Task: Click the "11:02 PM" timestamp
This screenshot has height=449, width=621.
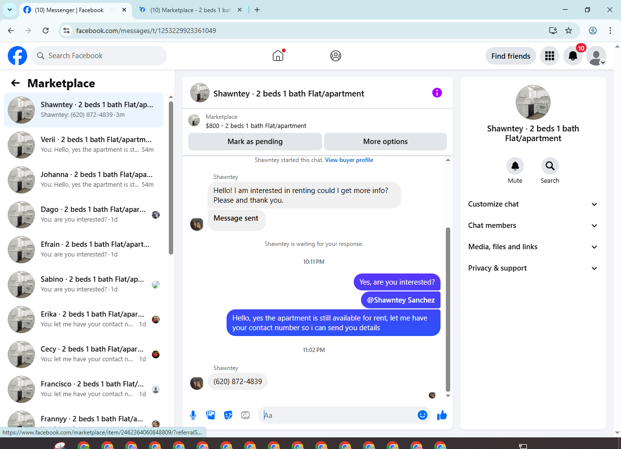Action: (x=314, y=350)
